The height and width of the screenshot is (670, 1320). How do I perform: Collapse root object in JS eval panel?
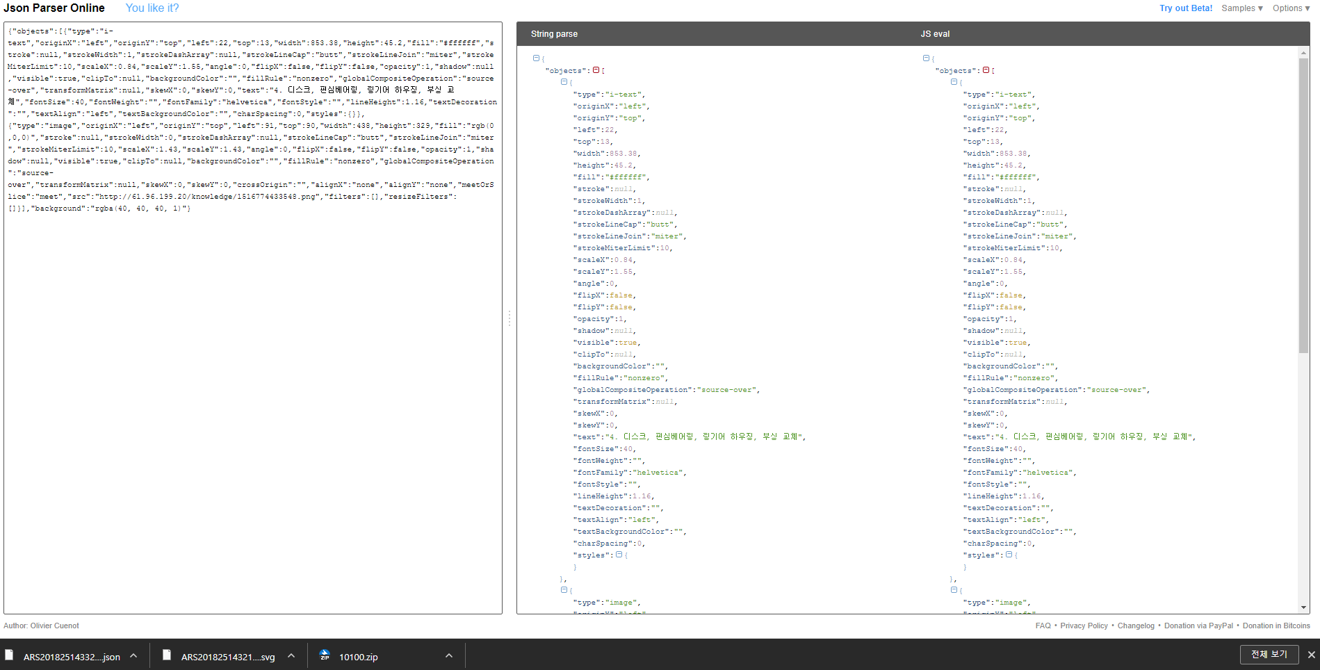tap(926, 58)
